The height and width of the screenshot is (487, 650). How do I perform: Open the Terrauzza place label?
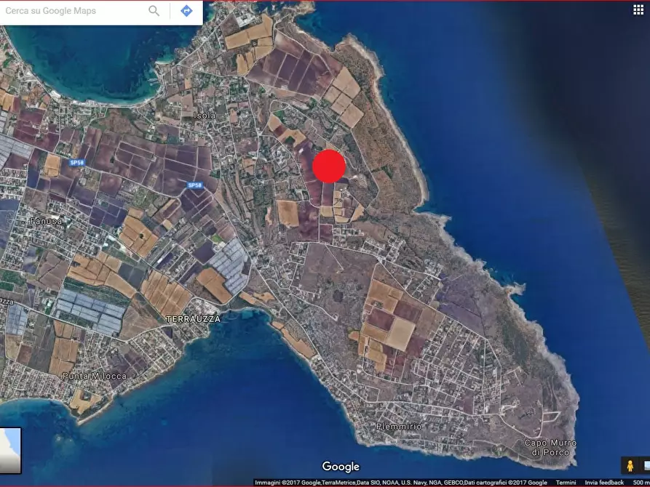pos(194,318)
